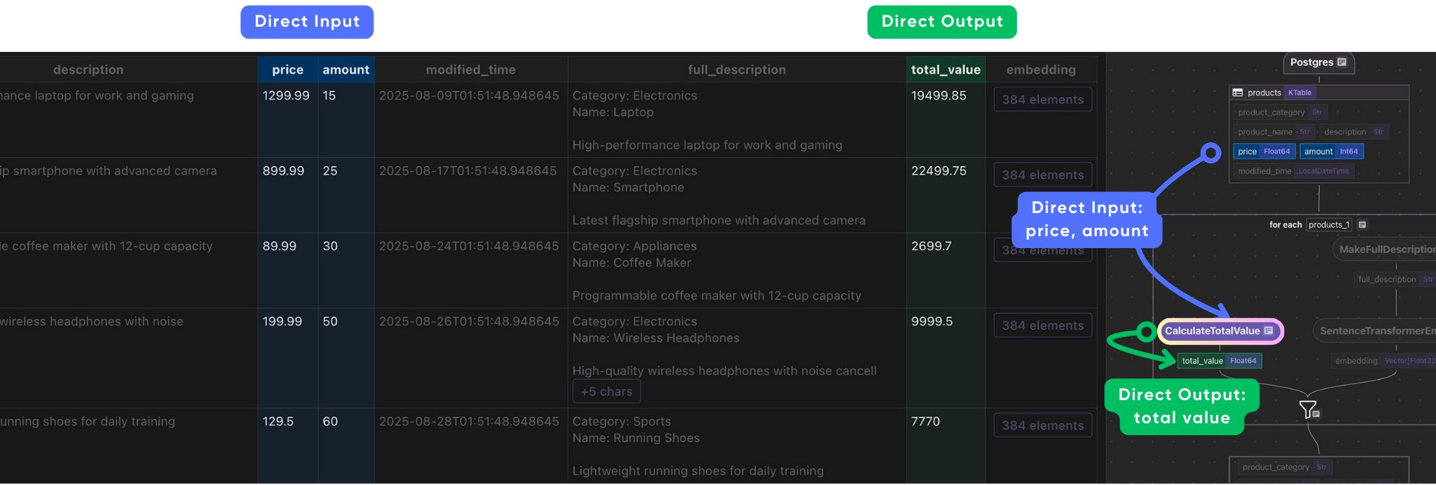Expand 384 elements for Smartphone row
1436x485 pixels.
(1043, 175)
